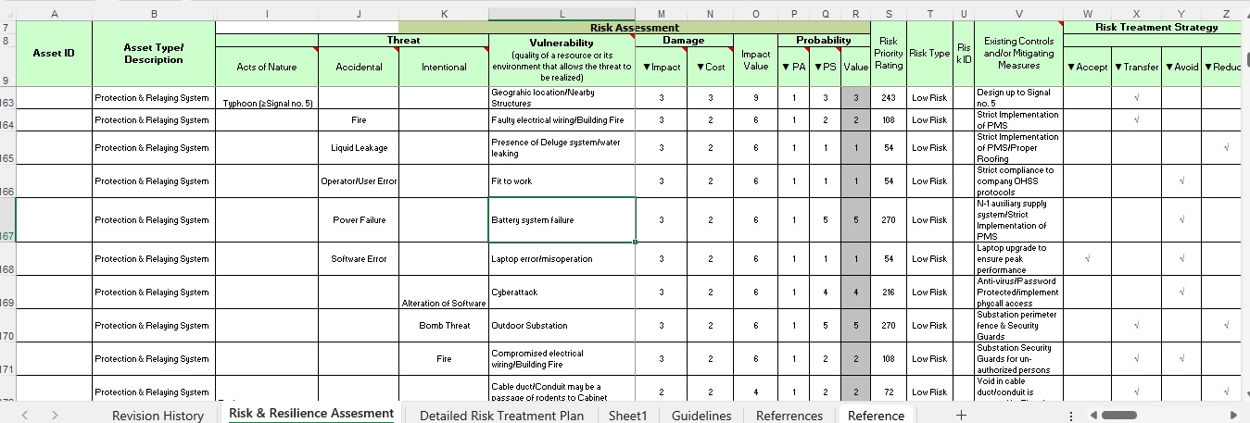Select the Cyberattack vulnerability cell

point(562,292)
